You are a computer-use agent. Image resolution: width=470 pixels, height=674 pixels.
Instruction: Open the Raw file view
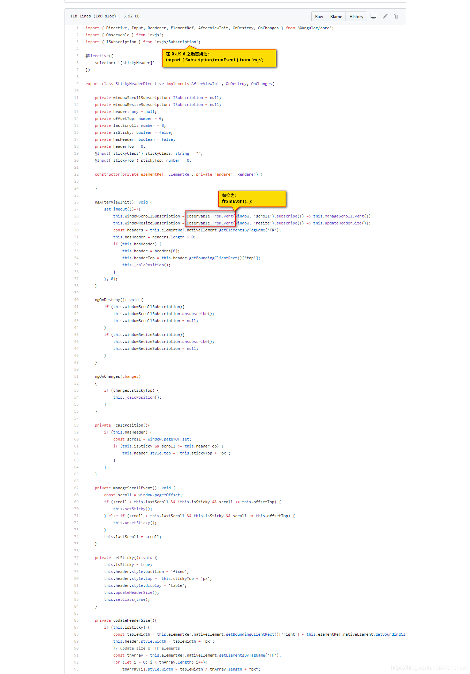tap(319, 17)
